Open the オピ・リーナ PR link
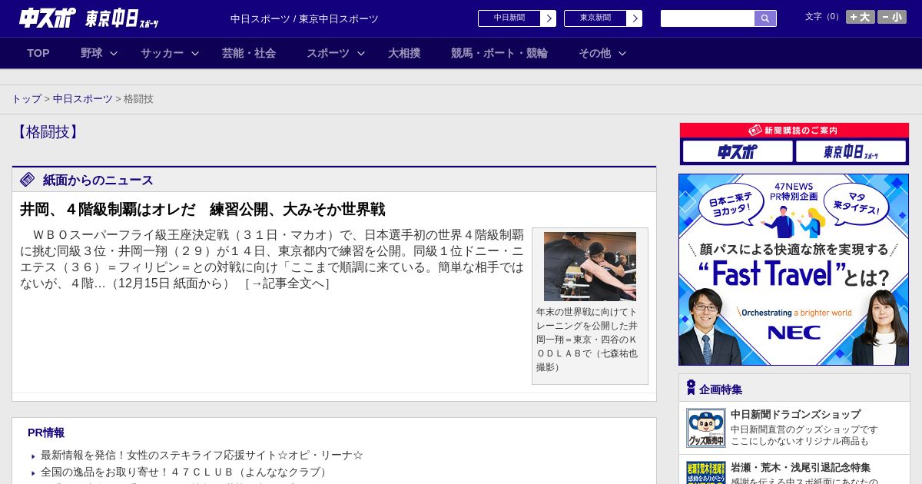This screenshot has width=922, height=484. (202, 455)
